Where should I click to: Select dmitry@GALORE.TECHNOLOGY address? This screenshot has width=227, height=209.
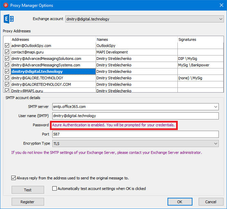[x=53, y=78]
